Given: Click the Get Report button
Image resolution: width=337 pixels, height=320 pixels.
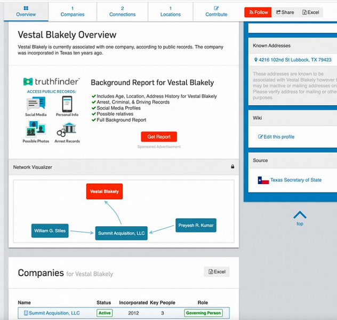Looking at the screenshot, I should pos(159,137).
